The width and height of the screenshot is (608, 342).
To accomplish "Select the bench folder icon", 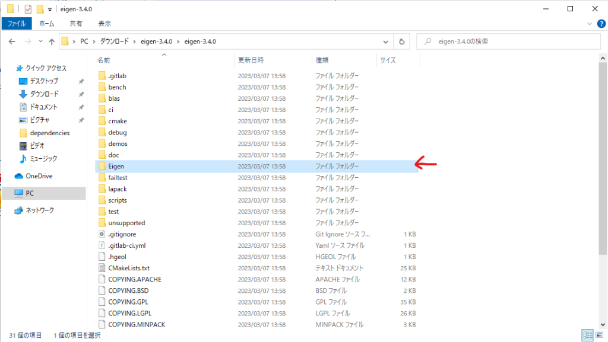I will click(102, 87).
